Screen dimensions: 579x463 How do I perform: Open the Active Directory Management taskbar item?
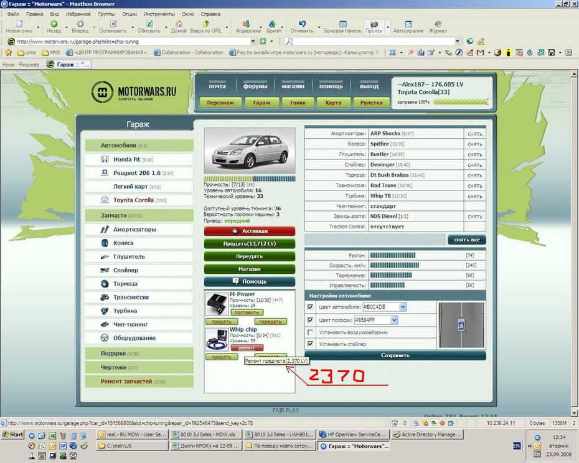427,434
